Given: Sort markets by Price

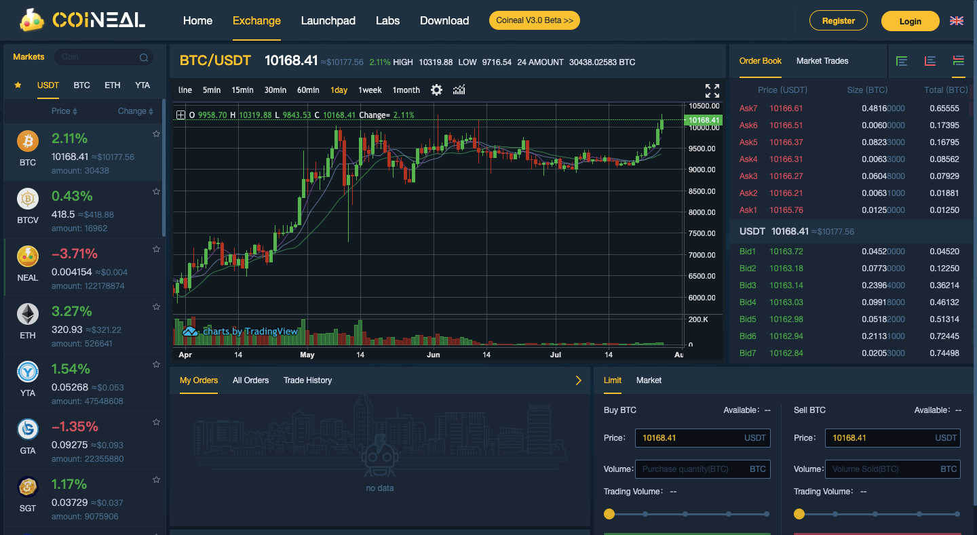Looking at the screenshot, I should pos(64,111).
